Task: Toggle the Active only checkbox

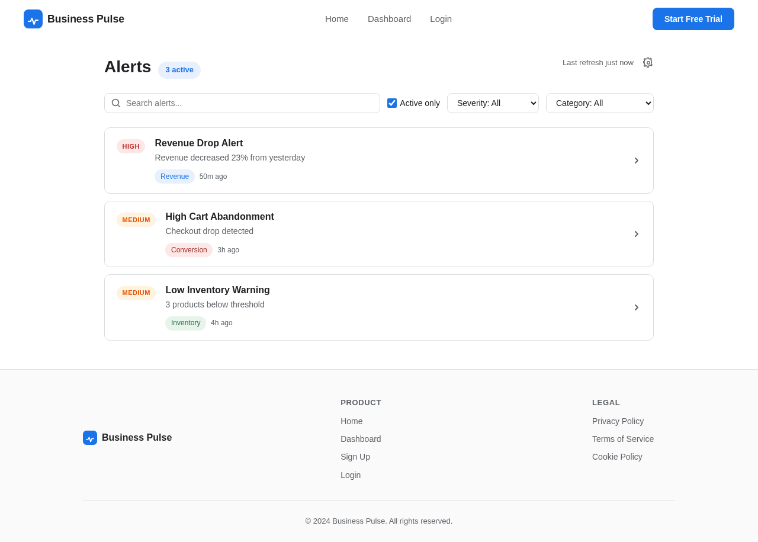Action: [392, 103]
